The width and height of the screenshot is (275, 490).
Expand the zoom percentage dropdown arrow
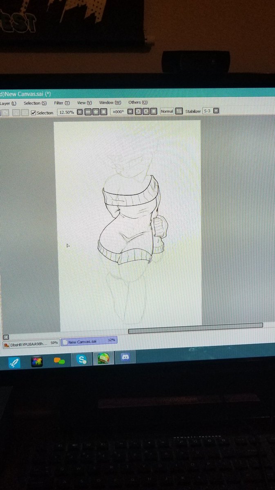80,112
